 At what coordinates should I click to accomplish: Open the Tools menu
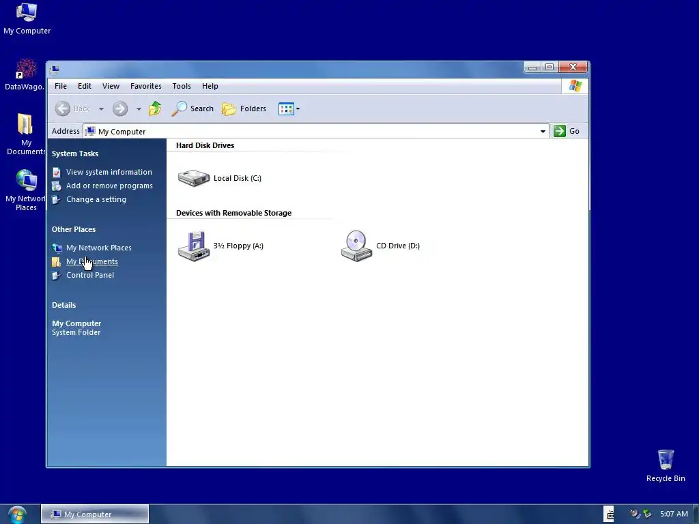pyautogui.click(x=182, y=86)
